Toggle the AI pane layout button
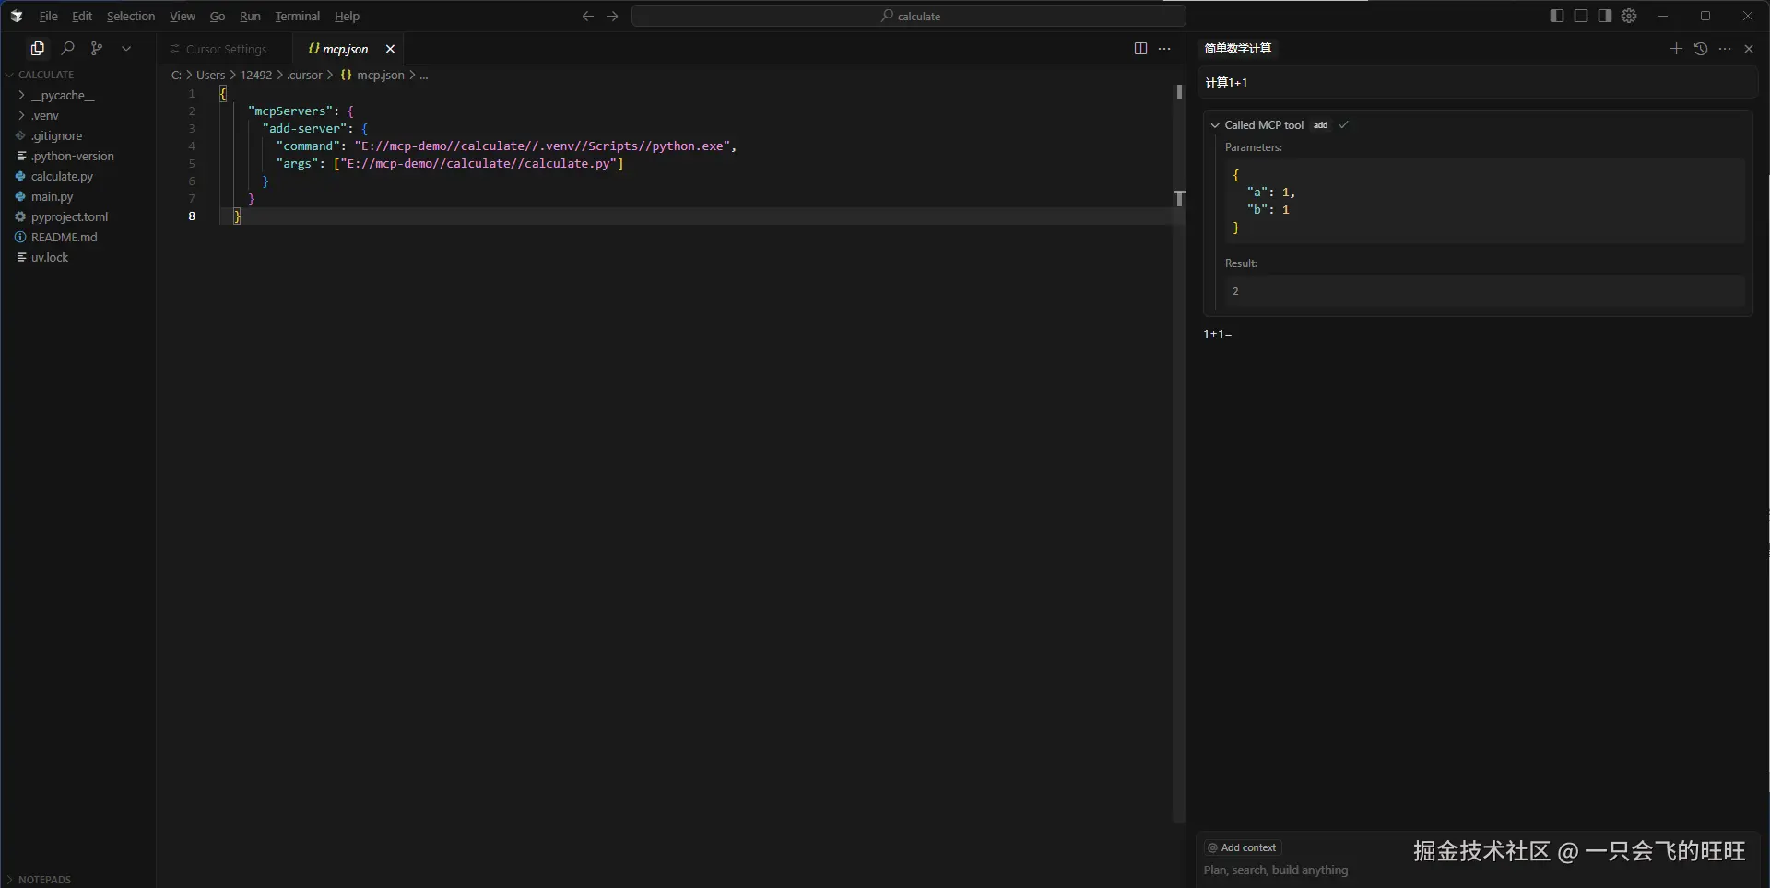Screen dimensions: 1770x888 1605,17
